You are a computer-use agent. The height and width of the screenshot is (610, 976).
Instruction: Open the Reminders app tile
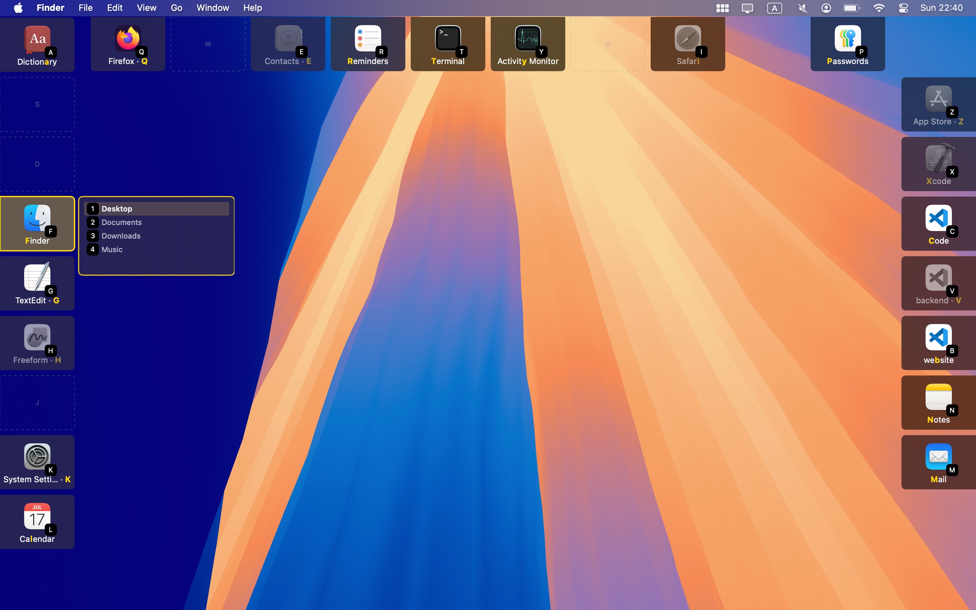point(368,44)
